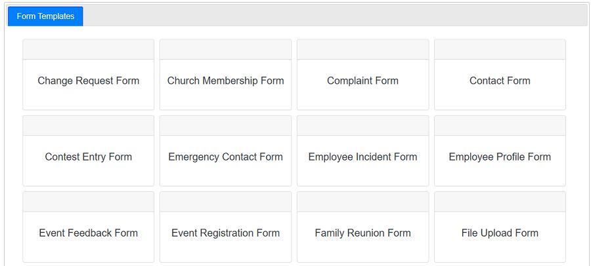This screenshot has width=591, height=266.
Task: Choose the Event Registration Form template
Action: click(x=225, y=233)
